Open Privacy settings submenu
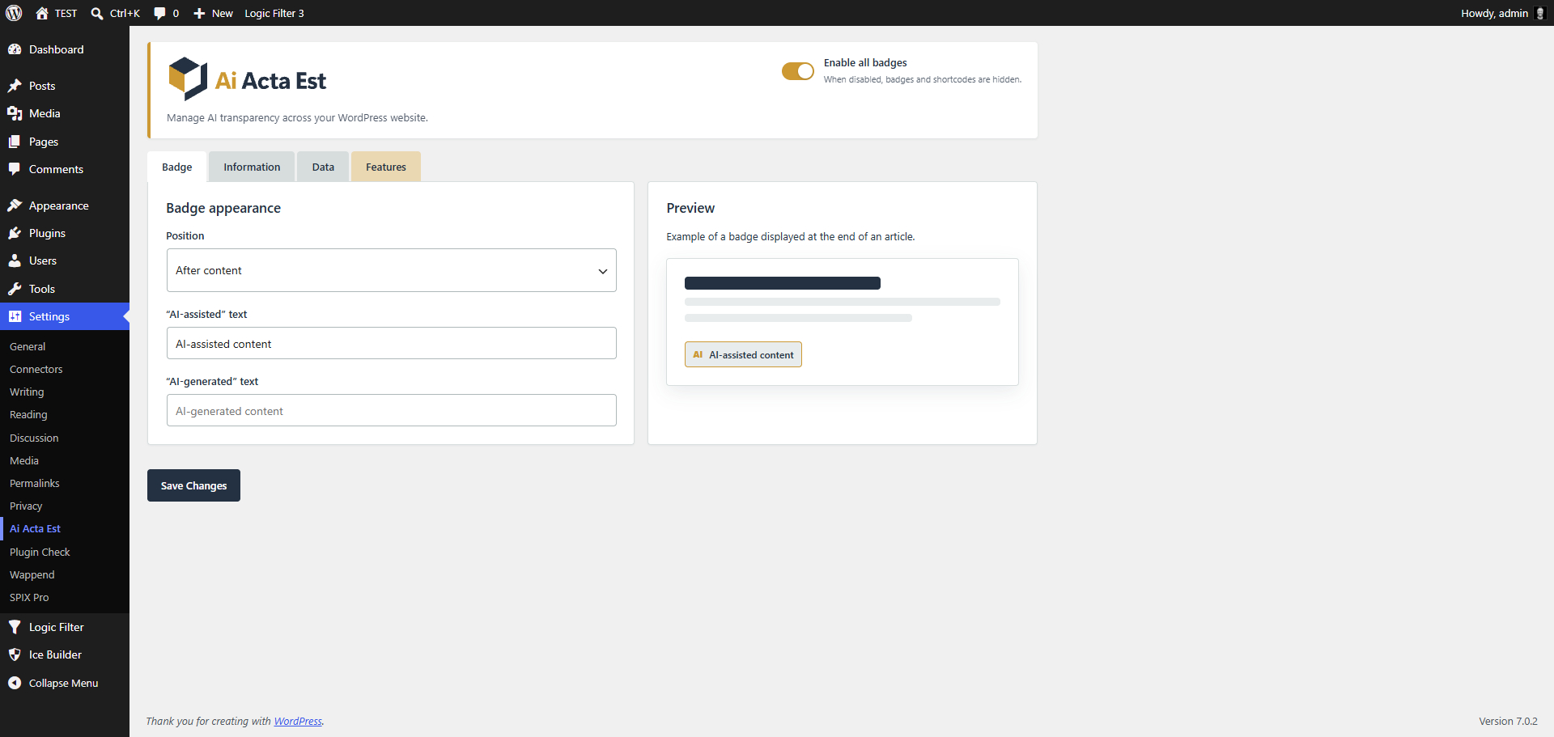The height and width of the screenshot is (737, 1554). tap(26, 506)
